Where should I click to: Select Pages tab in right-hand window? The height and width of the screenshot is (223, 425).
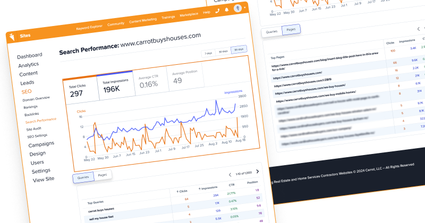click(291, 30)
